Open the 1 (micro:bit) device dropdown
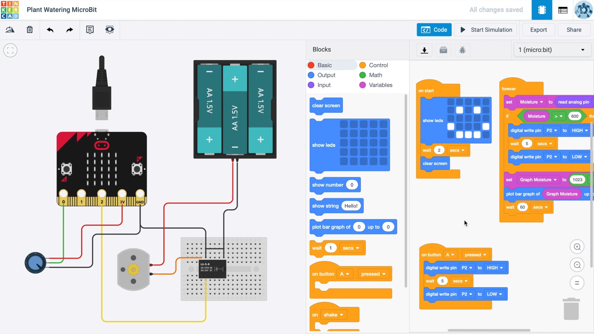594x334 pixels. click(552, 49)
